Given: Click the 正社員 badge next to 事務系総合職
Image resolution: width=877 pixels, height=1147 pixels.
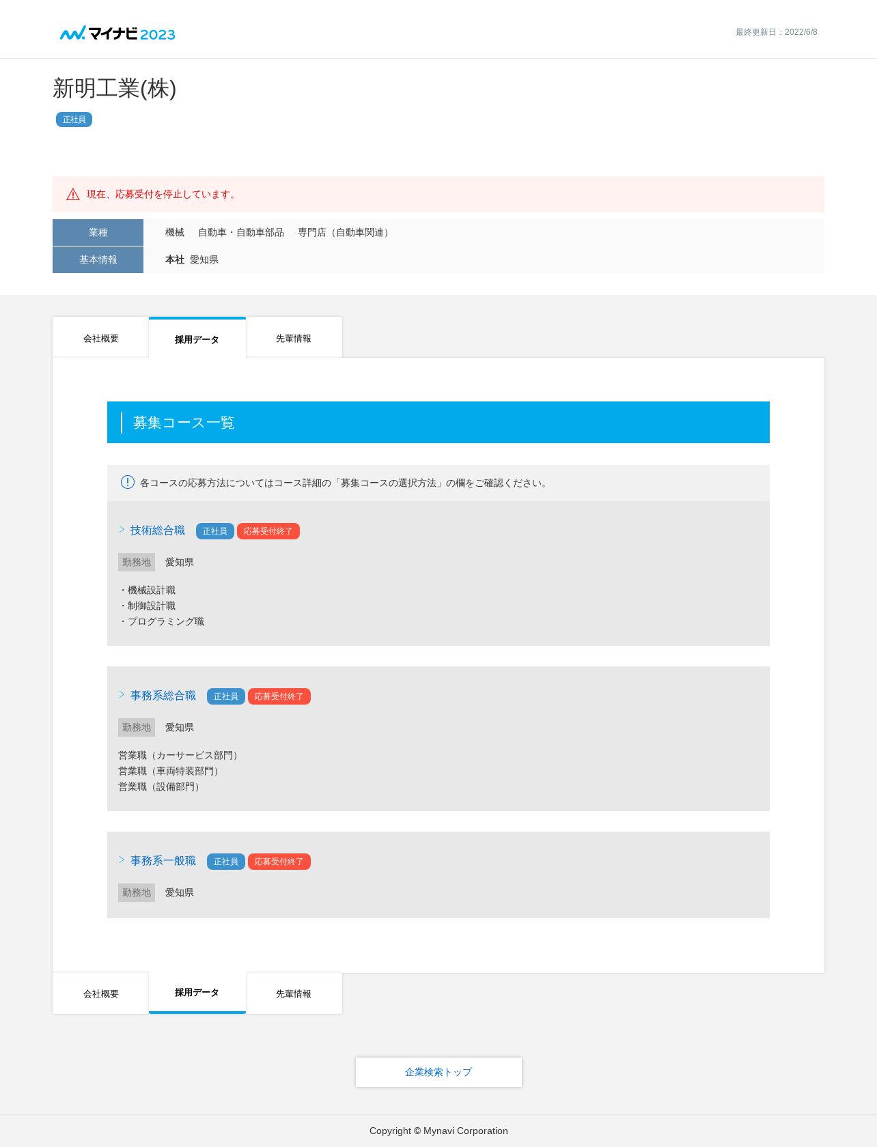Looking at the screenshot, I should coord(226,696).
